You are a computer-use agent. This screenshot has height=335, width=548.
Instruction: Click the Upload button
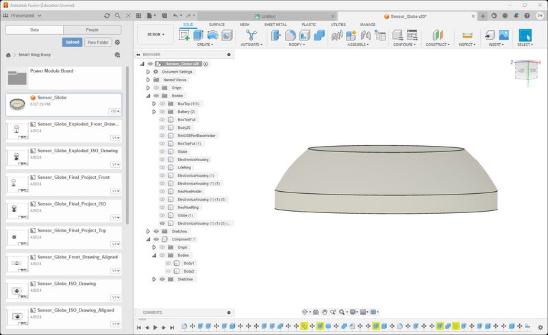click(72, 42)
